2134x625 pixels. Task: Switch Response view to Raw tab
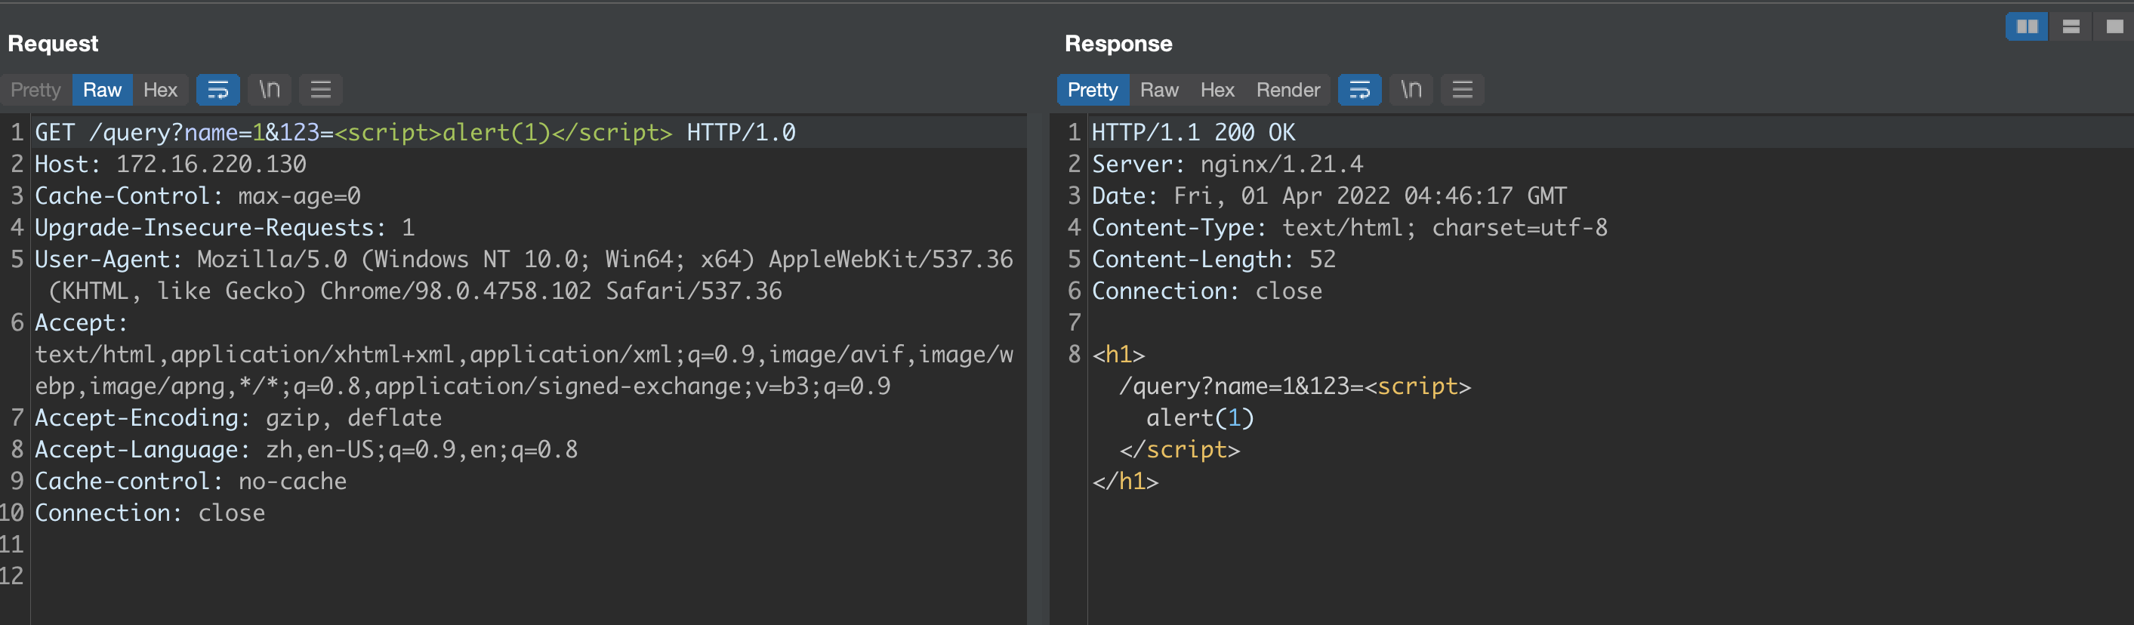(1159, 89)
